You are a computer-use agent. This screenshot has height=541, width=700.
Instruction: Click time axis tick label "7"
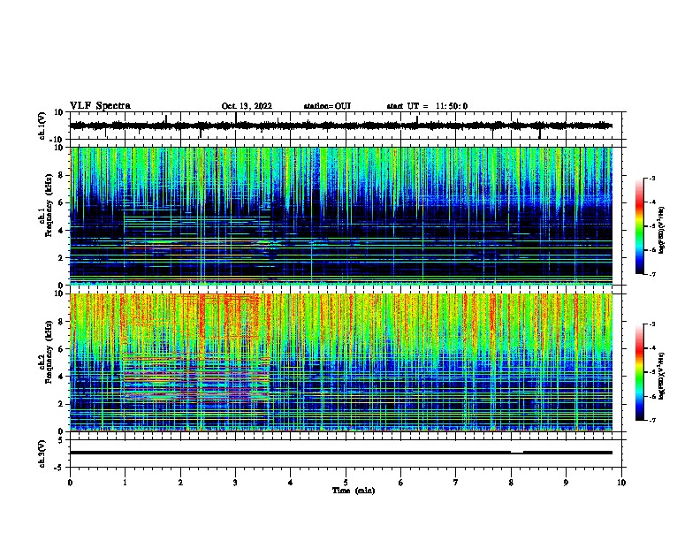tap(456, 483)
